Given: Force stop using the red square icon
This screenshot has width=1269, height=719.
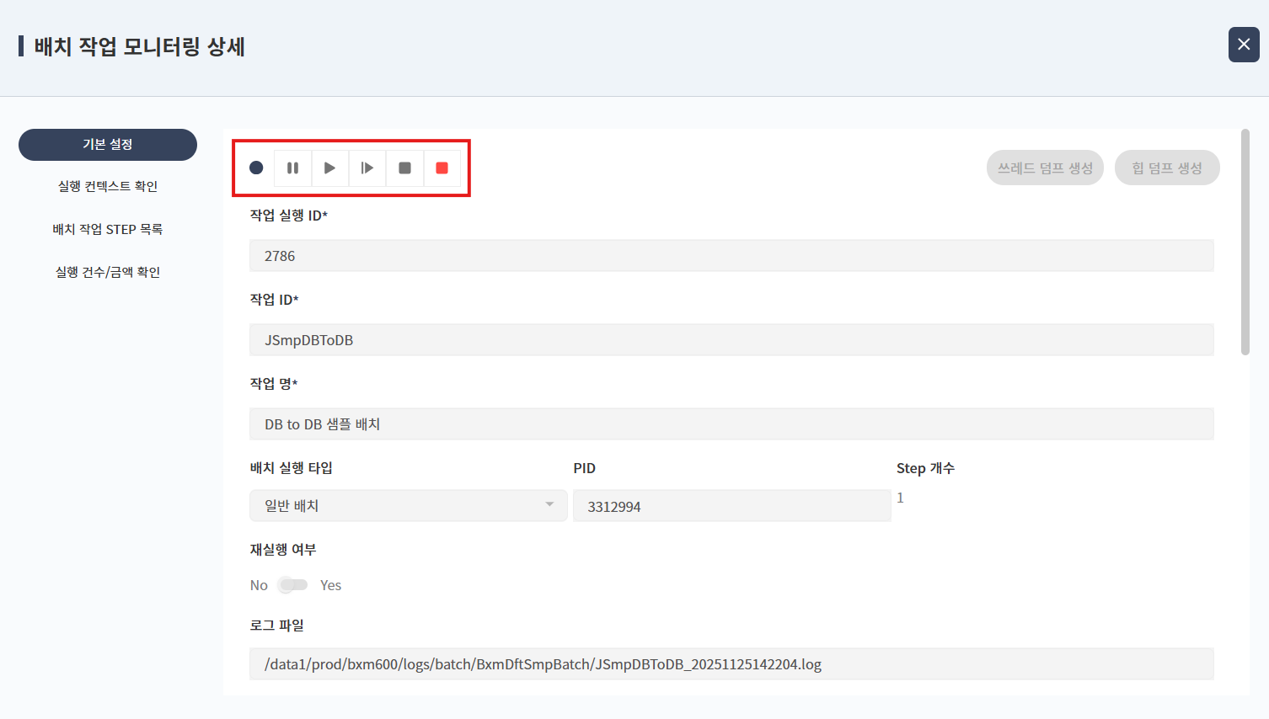Looking at the screenshot, I should (442, 168).
